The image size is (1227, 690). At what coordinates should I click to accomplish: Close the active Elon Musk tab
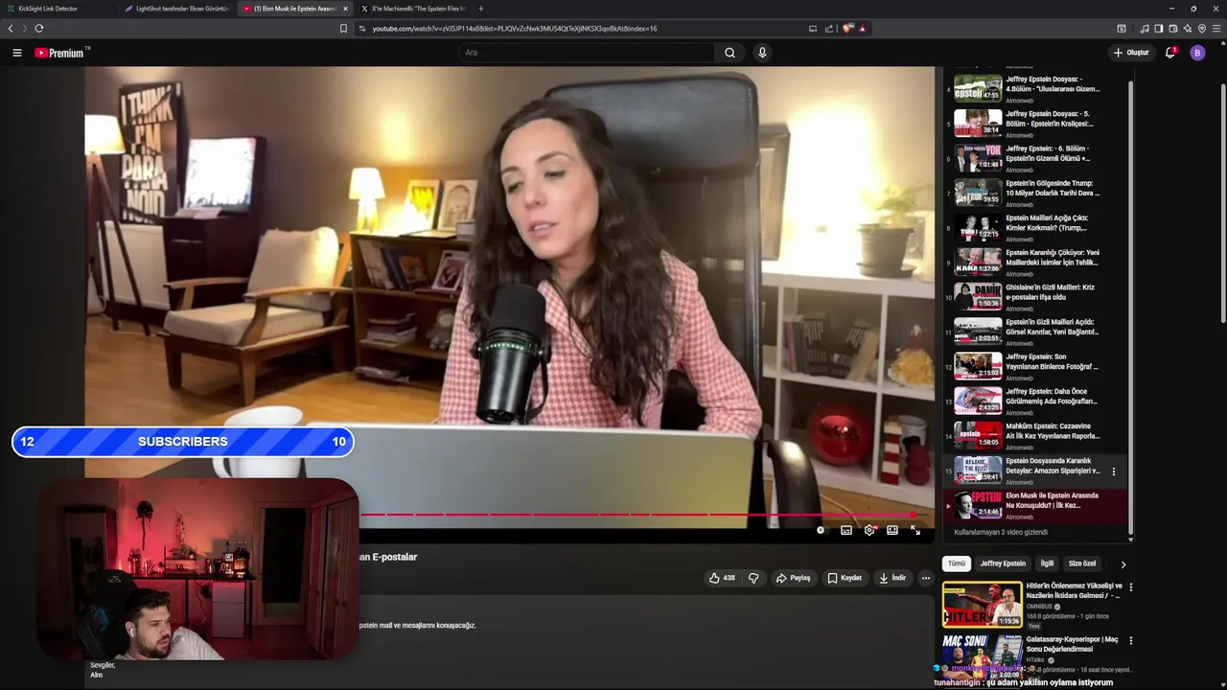click(x=346, y=9)
